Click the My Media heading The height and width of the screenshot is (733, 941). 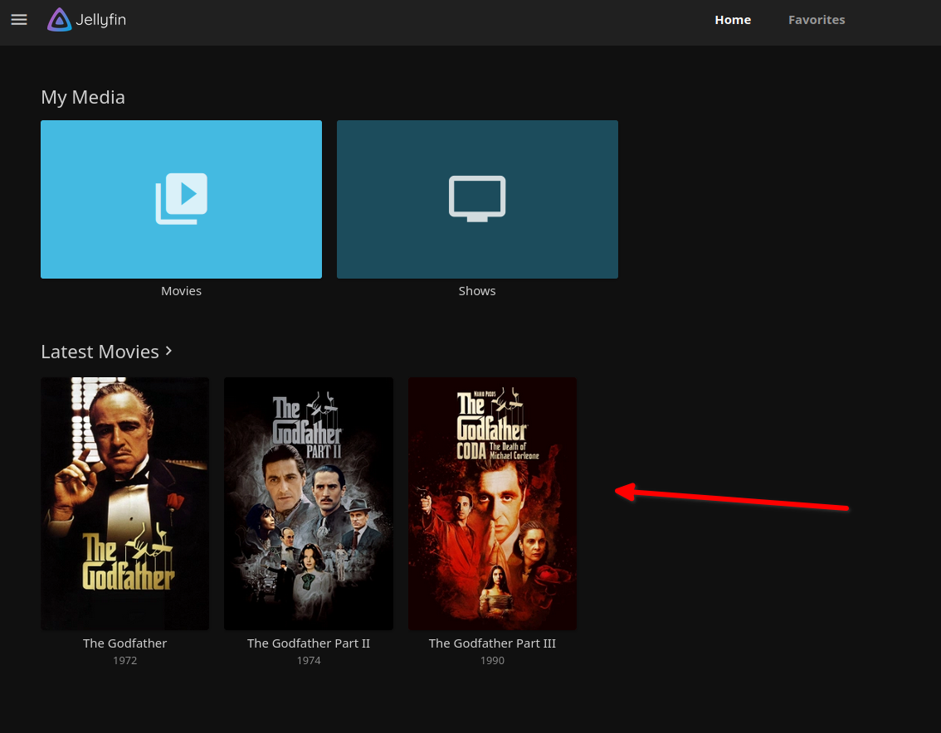click(83, 97)
